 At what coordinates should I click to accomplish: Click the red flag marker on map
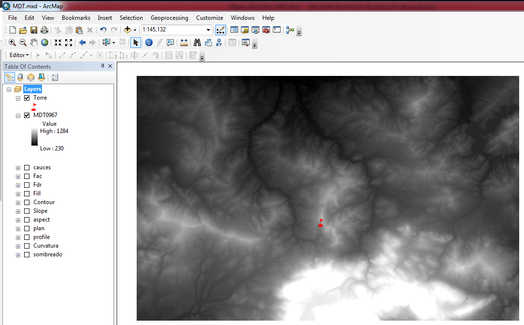321,223
